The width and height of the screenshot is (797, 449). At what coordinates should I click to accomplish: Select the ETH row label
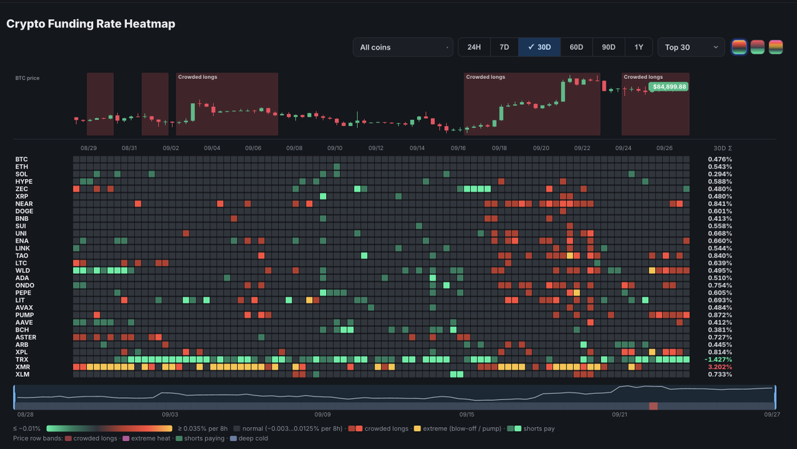[x=21, y=166]
